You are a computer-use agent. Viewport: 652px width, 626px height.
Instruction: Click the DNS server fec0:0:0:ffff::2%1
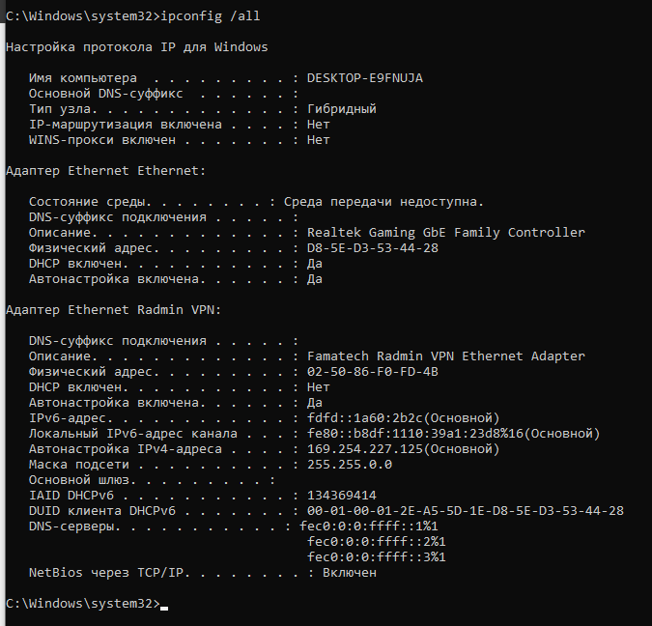tap(377, 542)
